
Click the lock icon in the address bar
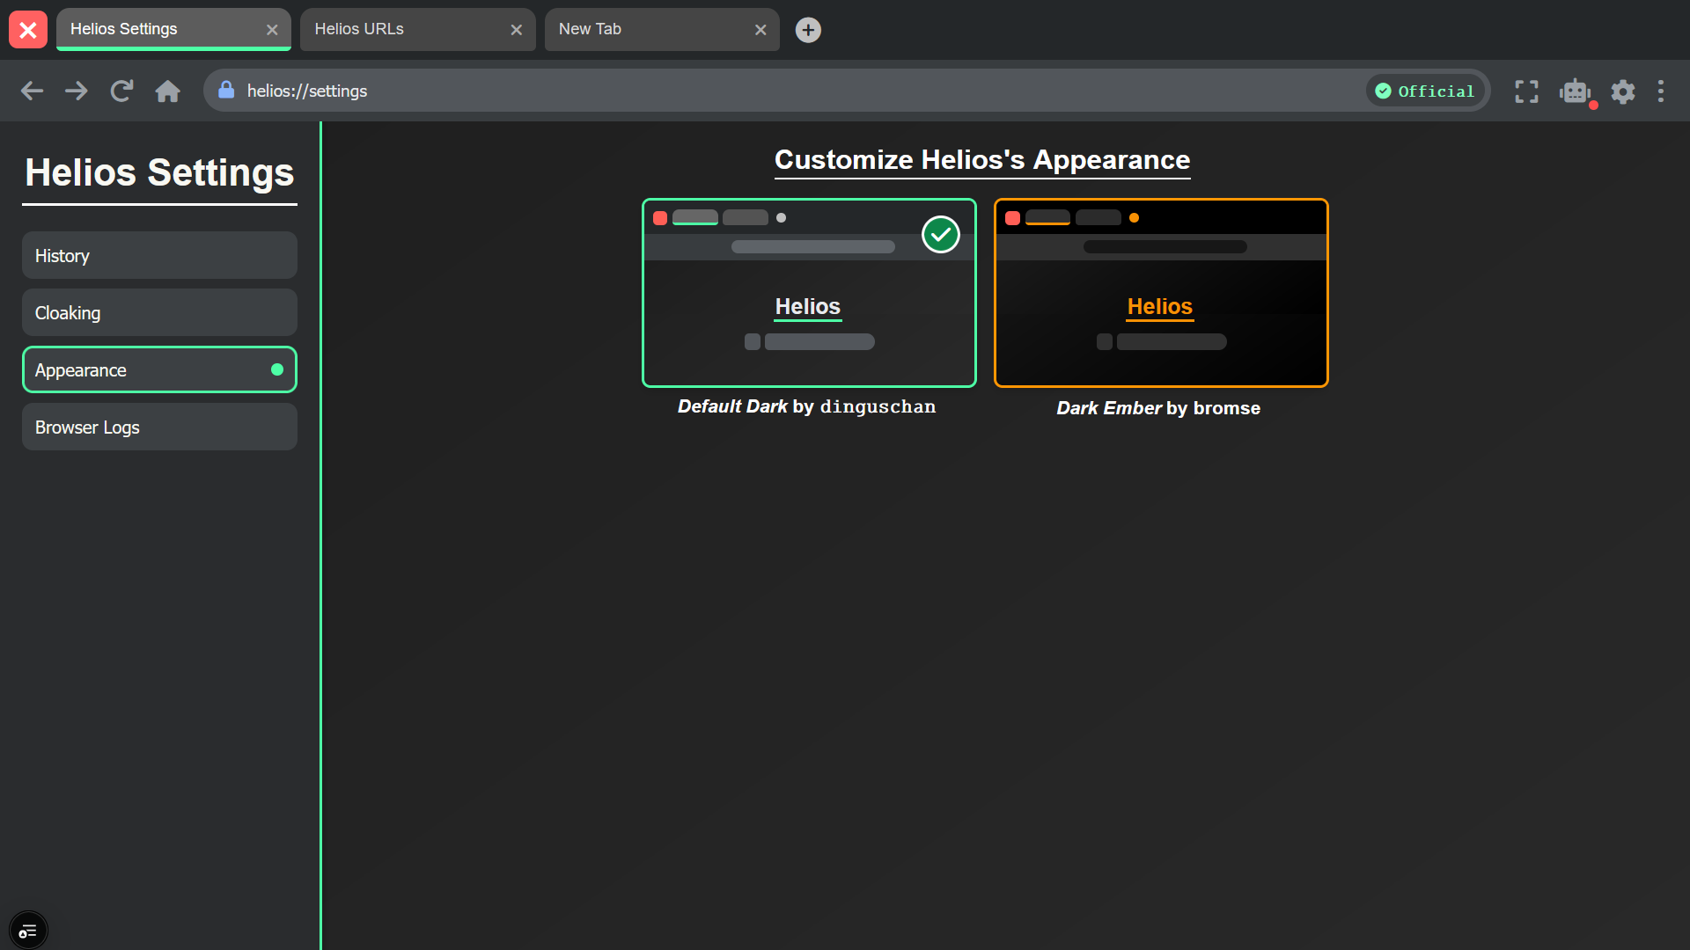click(225, 91)
